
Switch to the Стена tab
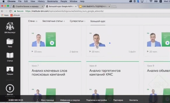31,21
